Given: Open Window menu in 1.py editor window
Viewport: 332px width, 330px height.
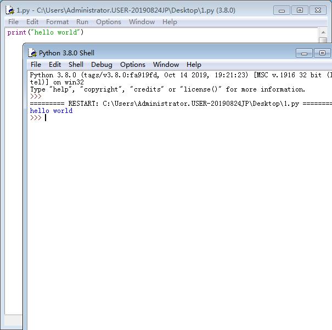Looking at the screenshot, I should tap(142, 22).
